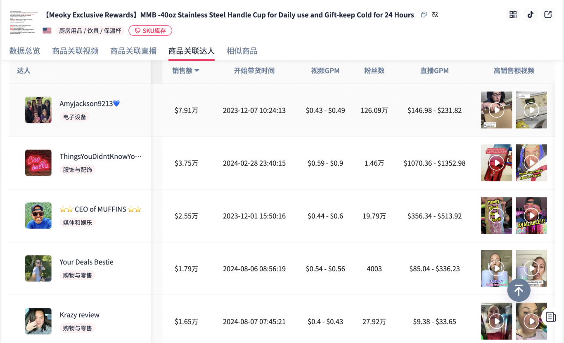Open the QR code icon
The image size is (564, 343).
pos(513,15)
